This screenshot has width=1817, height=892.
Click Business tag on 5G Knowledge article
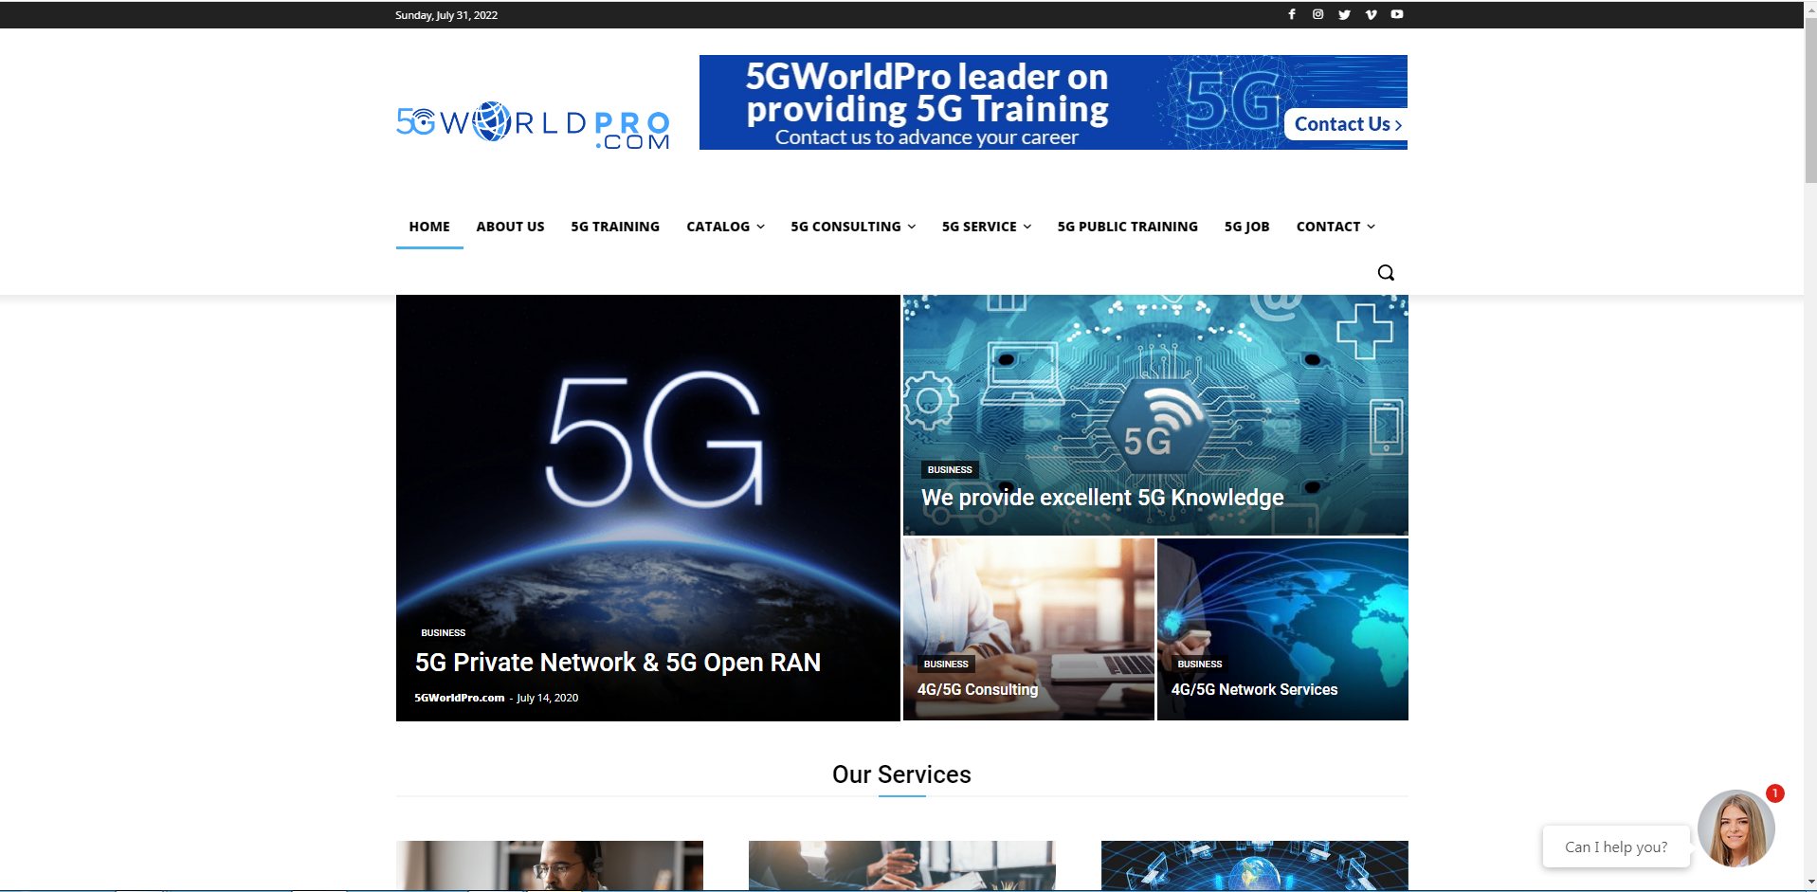click(950, 469)
